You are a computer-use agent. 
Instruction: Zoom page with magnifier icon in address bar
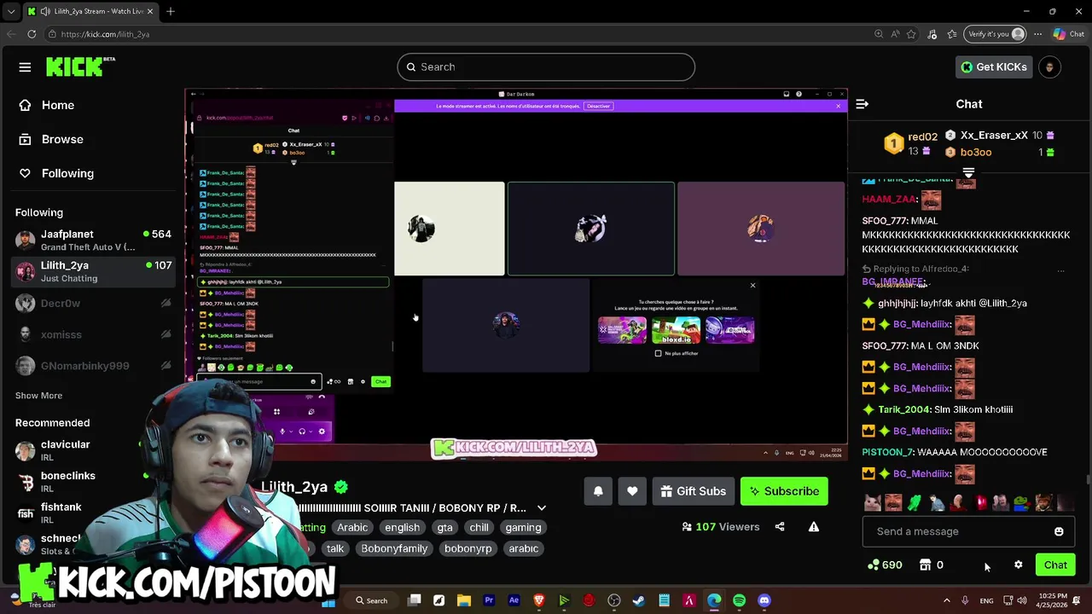point(879,34)
